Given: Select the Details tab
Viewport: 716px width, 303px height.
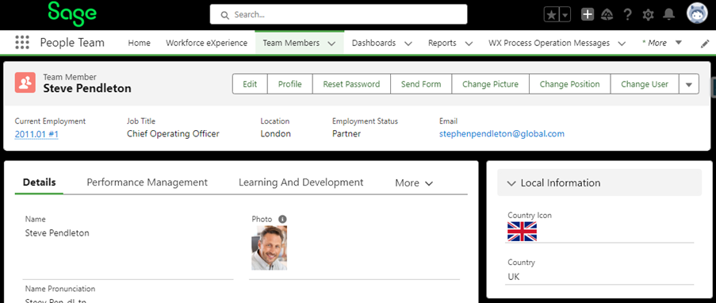Looking at the screenshot, I should 40,182.
